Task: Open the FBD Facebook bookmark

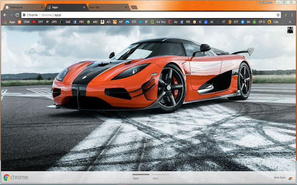Action: [x=79, y=22]
